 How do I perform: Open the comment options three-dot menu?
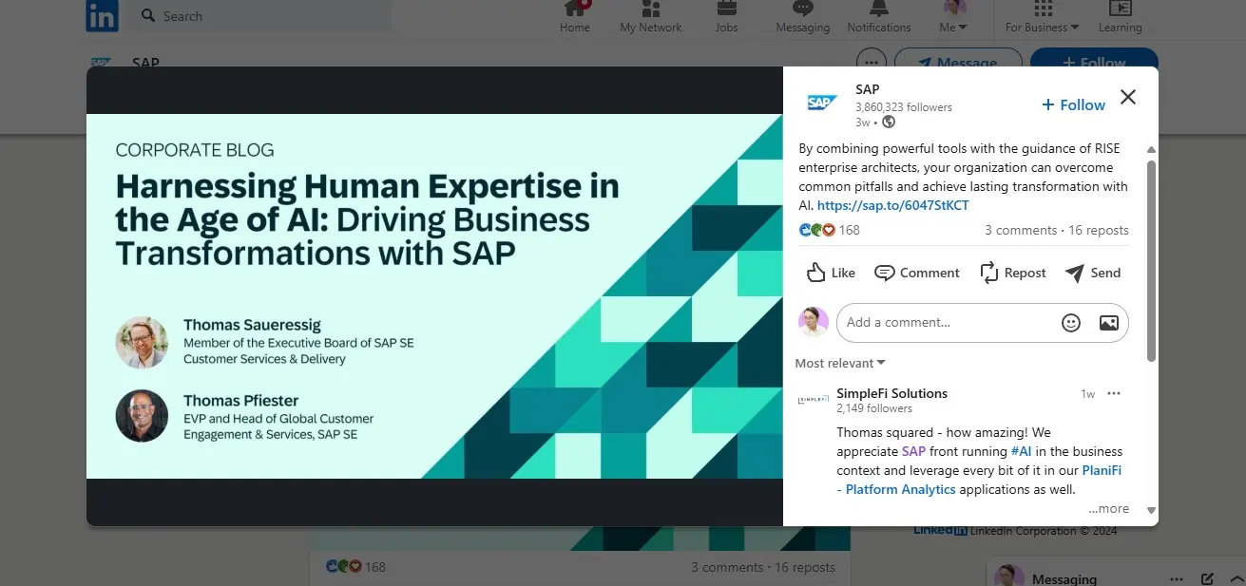click(x=1114, y=393)
